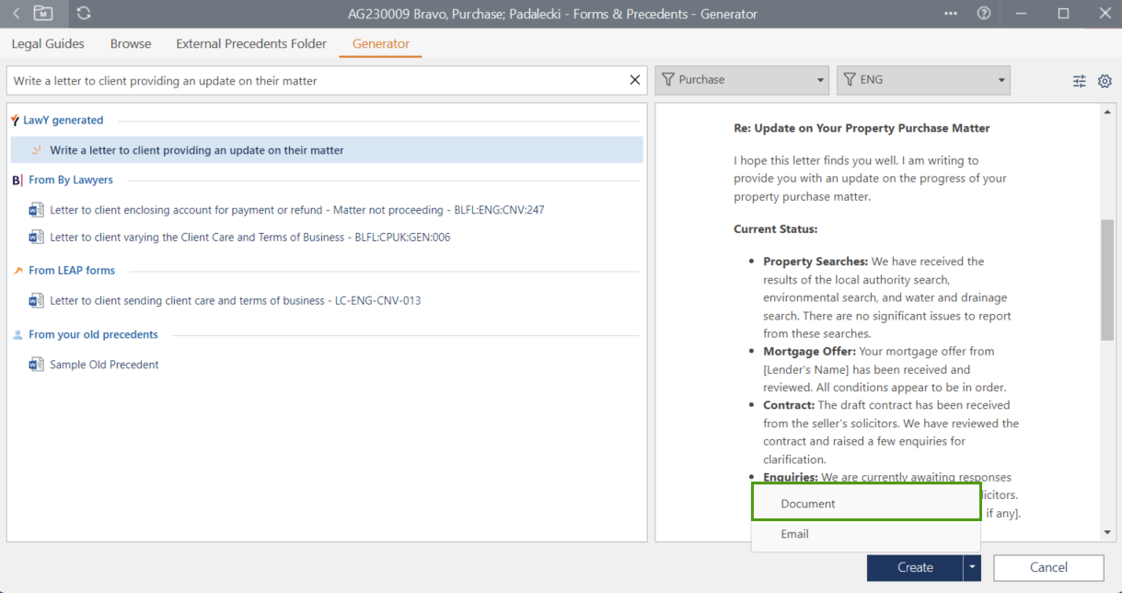This screenshot has width=1122, height=593.
Task: Clear the search prompt with X
Action: pyautogui.click(x=634, y=80)
